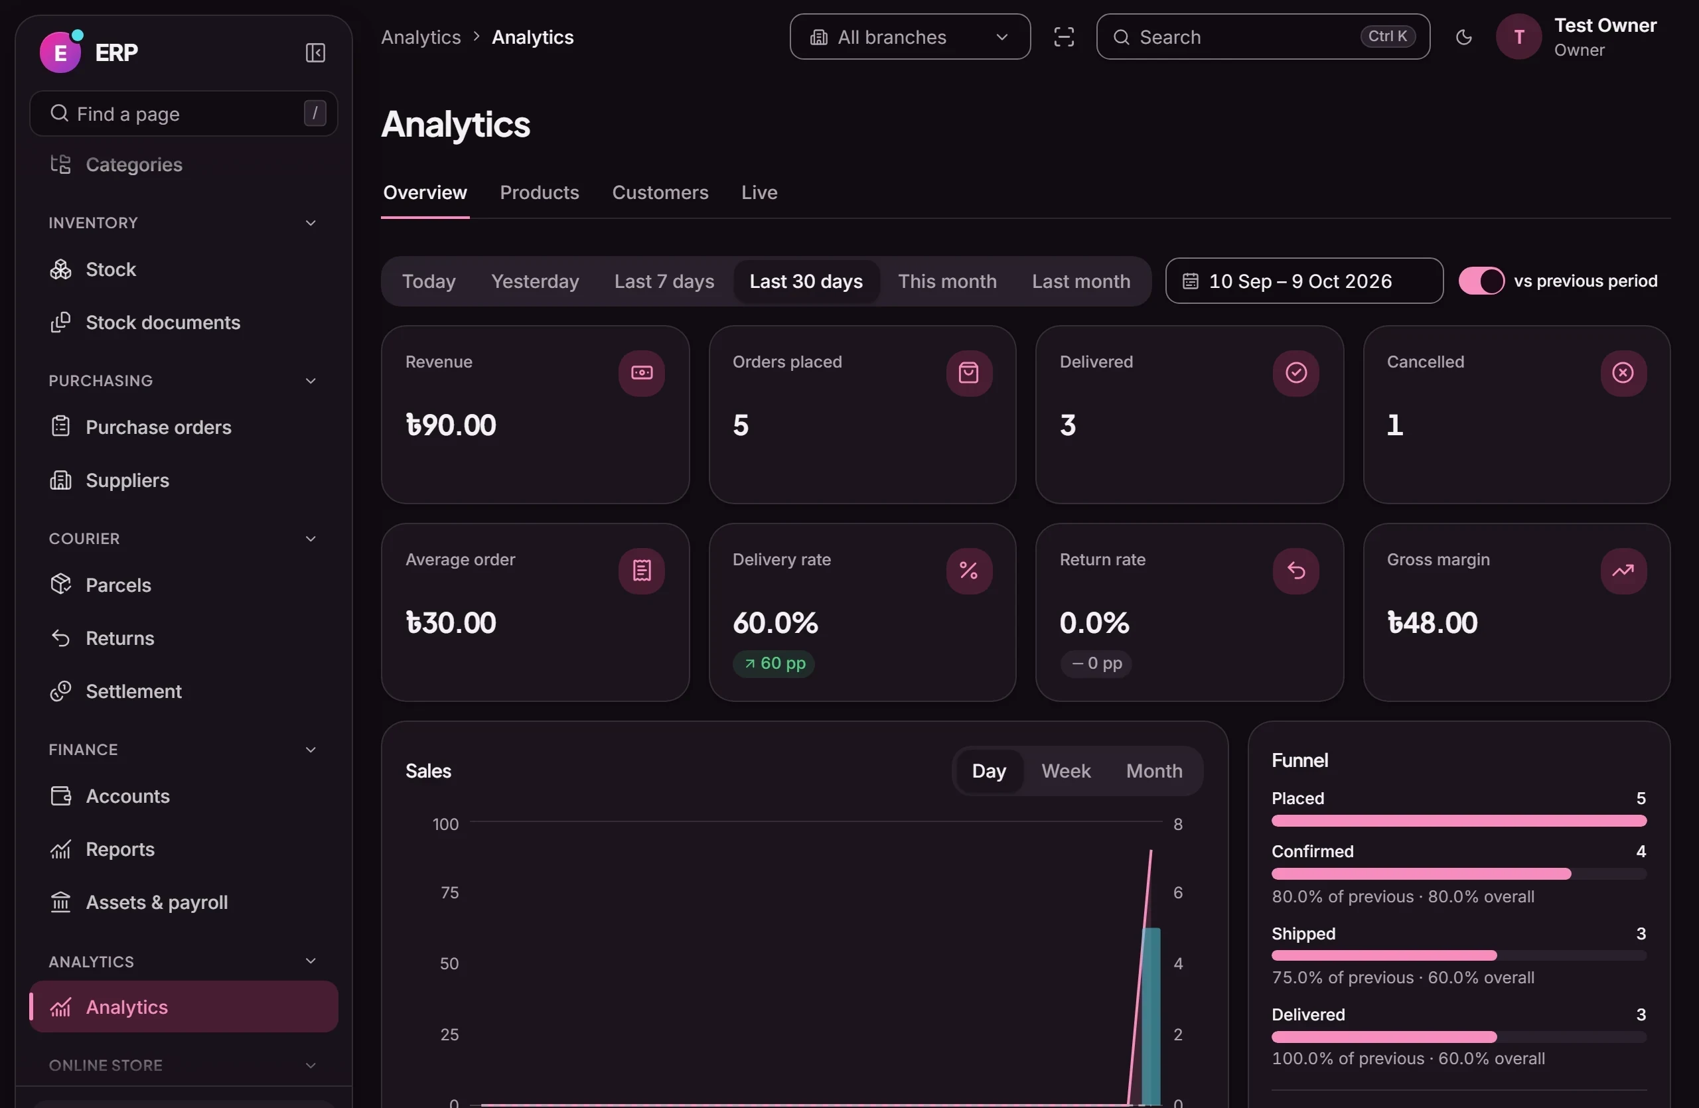This screenshot has height=1108, width=1699.
Task: Open Purchase orders page
Action: pyautogui.click(x=183, y=427)
